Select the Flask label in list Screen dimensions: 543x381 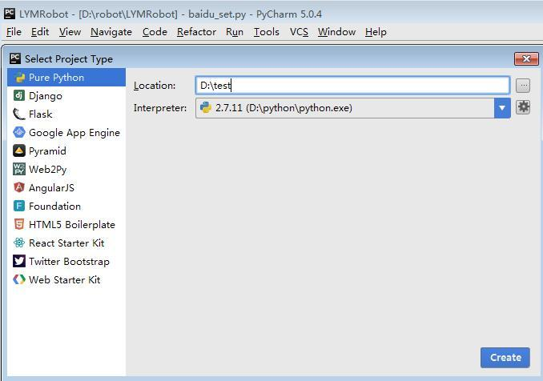coord(41,114)
